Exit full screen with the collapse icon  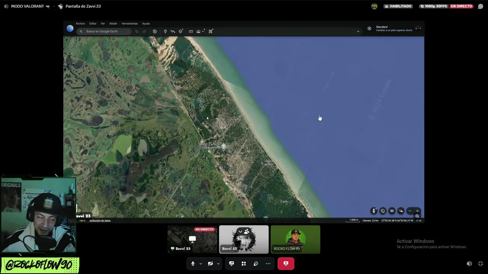pyautogui.click(x=481, y=264)
